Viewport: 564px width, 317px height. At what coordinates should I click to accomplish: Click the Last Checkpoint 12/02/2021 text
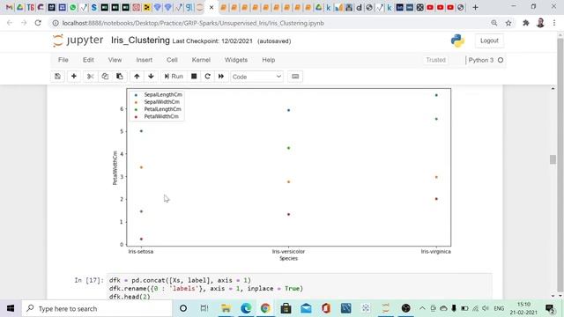coord(212,41)
